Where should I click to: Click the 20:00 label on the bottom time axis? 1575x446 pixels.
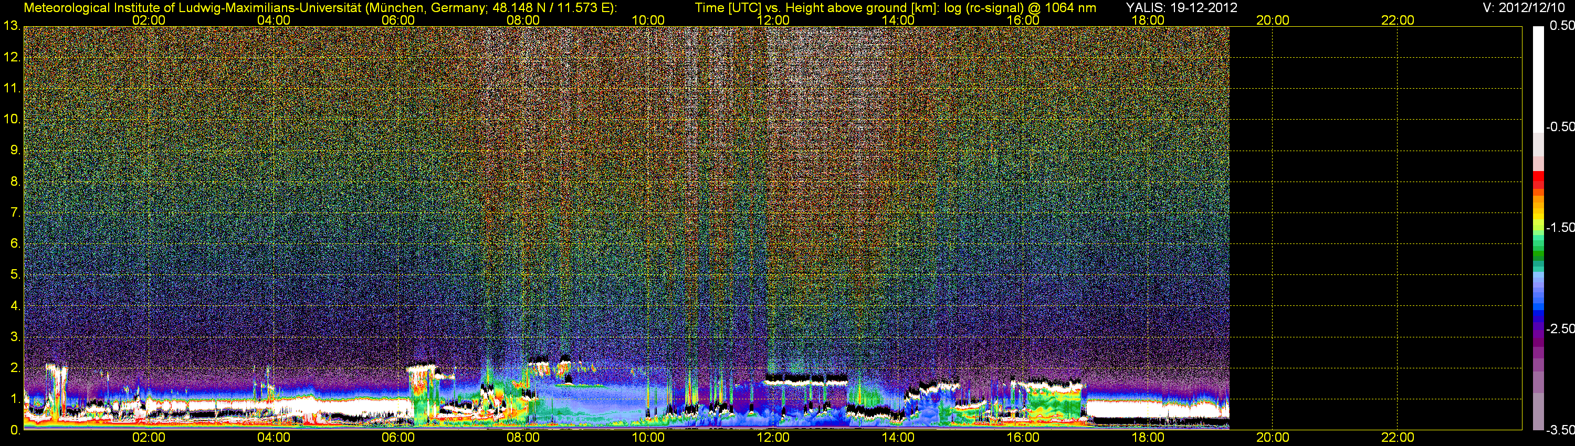point(1273,438)
